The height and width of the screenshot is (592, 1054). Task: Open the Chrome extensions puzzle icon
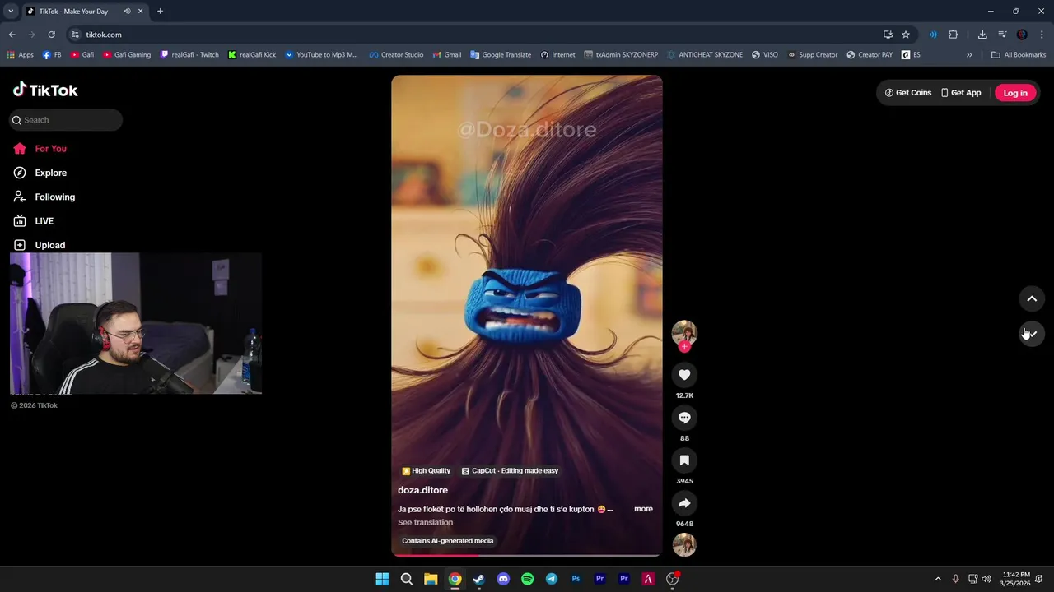point(954,35)
